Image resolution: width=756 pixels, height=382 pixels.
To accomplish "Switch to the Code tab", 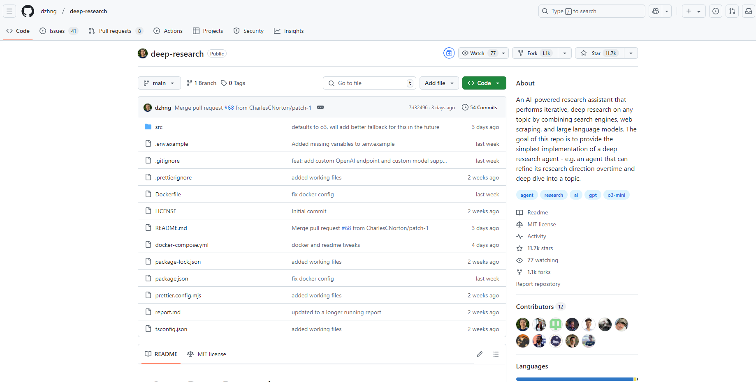I will tap(18, 31).
